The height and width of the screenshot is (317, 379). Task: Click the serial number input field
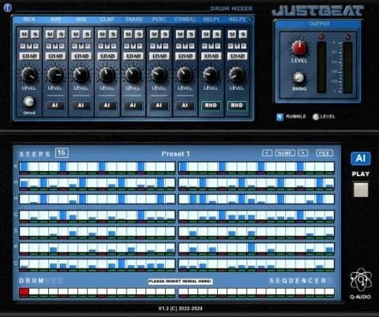click(x=180, y=282)
